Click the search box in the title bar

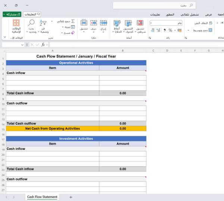tap(155, 6)
